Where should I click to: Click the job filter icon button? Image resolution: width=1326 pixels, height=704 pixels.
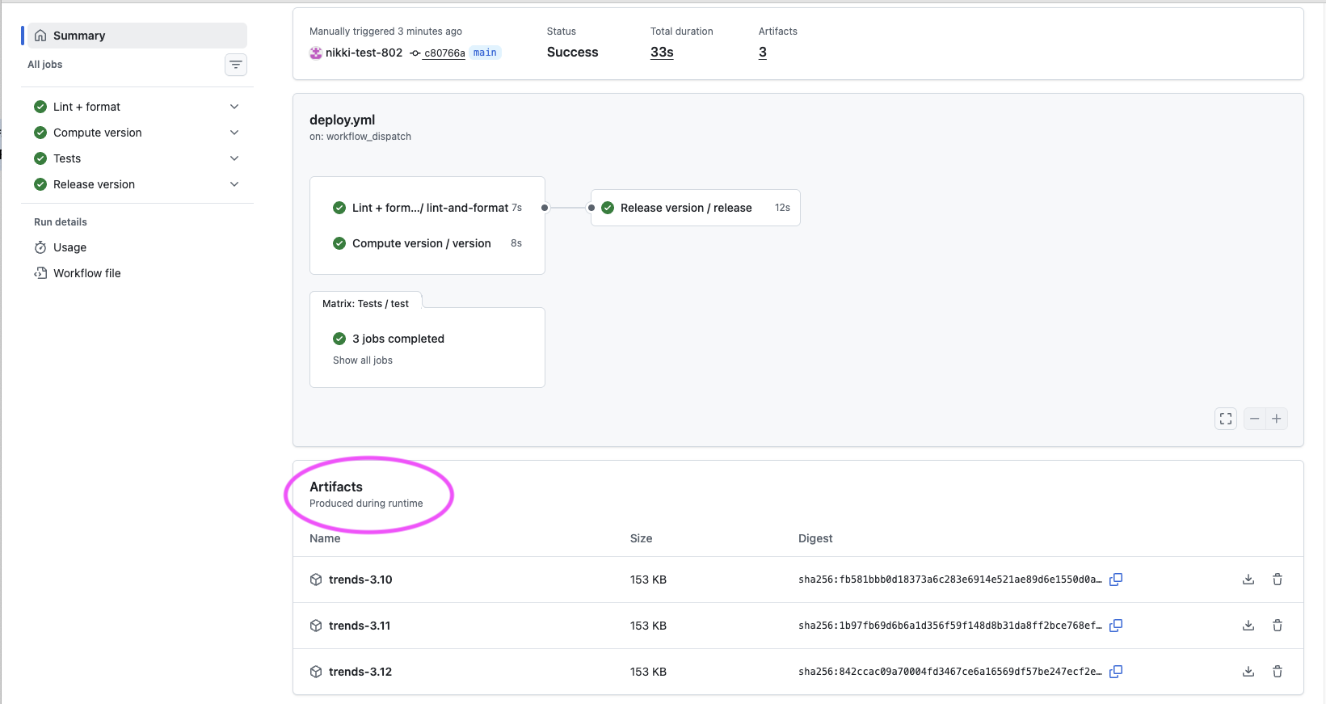click(x=236, y=65)
